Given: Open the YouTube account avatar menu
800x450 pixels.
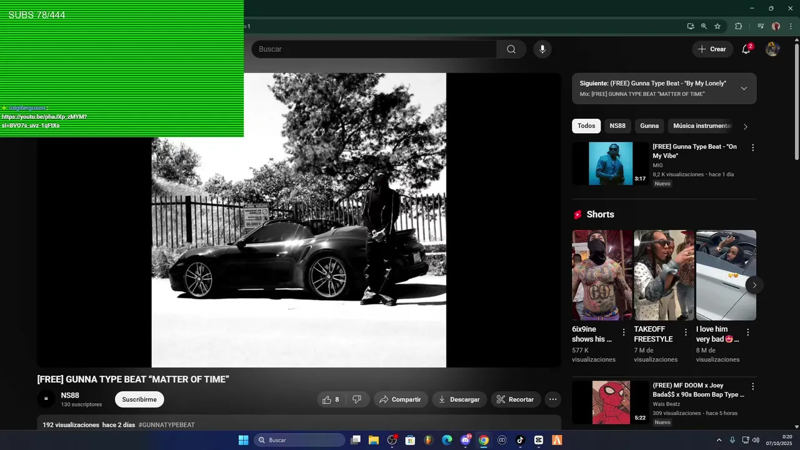Looking at the screenshot, I should 772,49.
